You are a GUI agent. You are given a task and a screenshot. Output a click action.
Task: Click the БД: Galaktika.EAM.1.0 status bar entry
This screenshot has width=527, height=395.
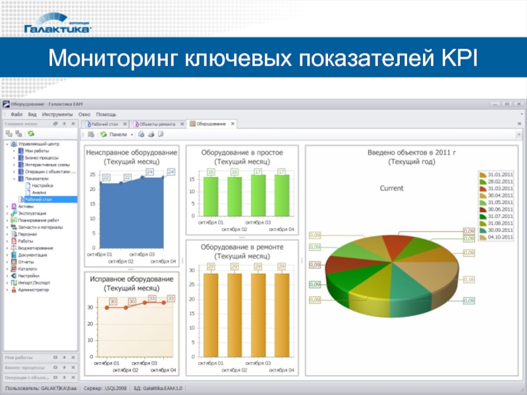click(x=158, y=388)
